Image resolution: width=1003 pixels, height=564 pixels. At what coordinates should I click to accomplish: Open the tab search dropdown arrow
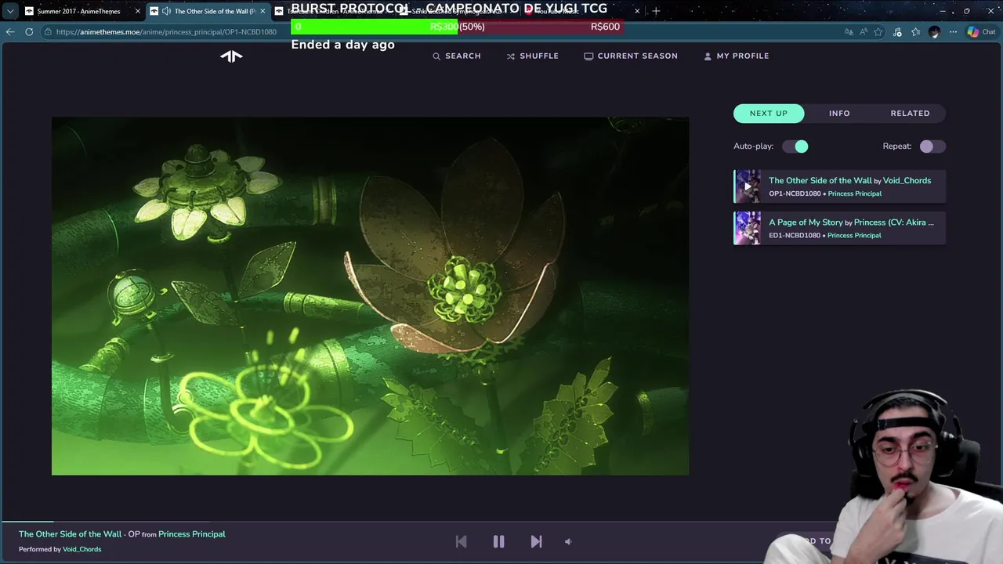point(10,11)
